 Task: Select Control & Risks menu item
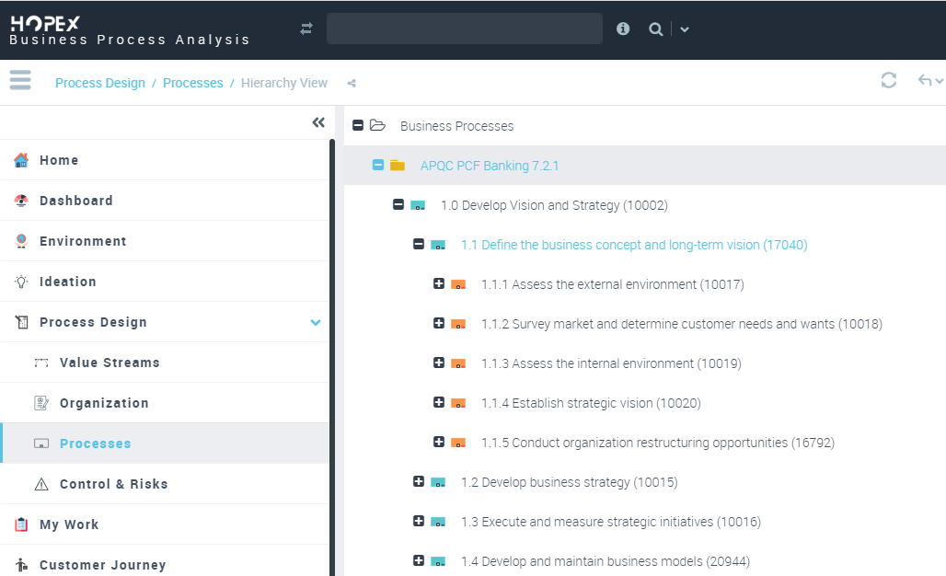pyautogui.click(x=113, y=484)
